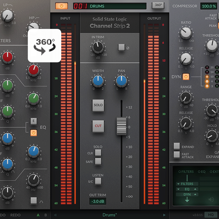Click the solo CLR button
Viewport: 219px width, 219px height.
click(98, 153)
